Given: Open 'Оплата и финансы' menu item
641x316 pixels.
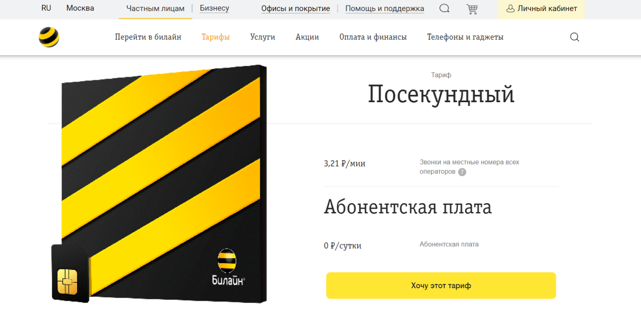Looking at the screenshot, I should click(x=373, y=37).
